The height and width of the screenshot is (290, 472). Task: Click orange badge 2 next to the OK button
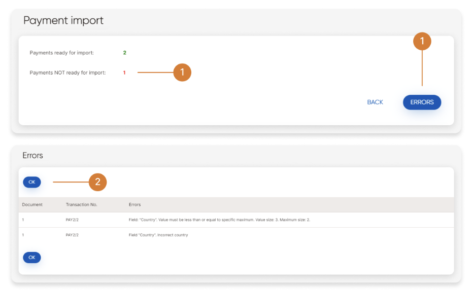97,182
